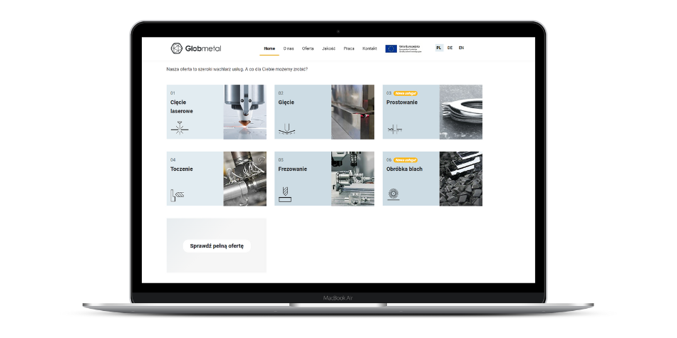Open the Praca menu link
Viewport: 677px width, 338px height.
point(348,48)
